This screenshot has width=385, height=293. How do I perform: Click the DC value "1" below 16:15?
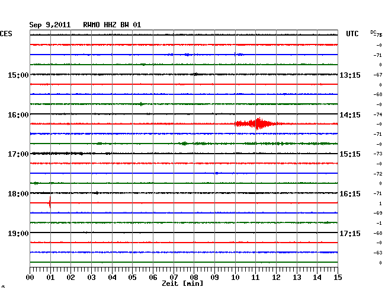[x=380, y=203]
